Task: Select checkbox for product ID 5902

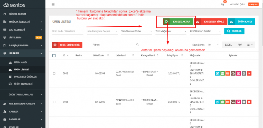Action: pyautogui.click(x=54, y=73)
